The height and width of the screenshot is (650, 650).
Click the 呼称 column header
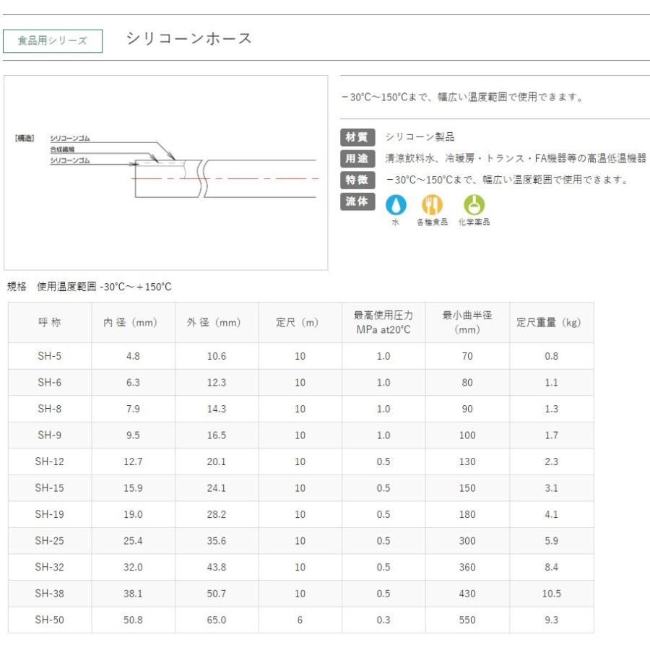[x=50, y=322]
